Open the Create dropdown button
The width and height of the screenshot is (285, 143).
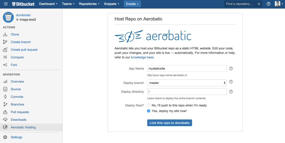click(132, 4)
